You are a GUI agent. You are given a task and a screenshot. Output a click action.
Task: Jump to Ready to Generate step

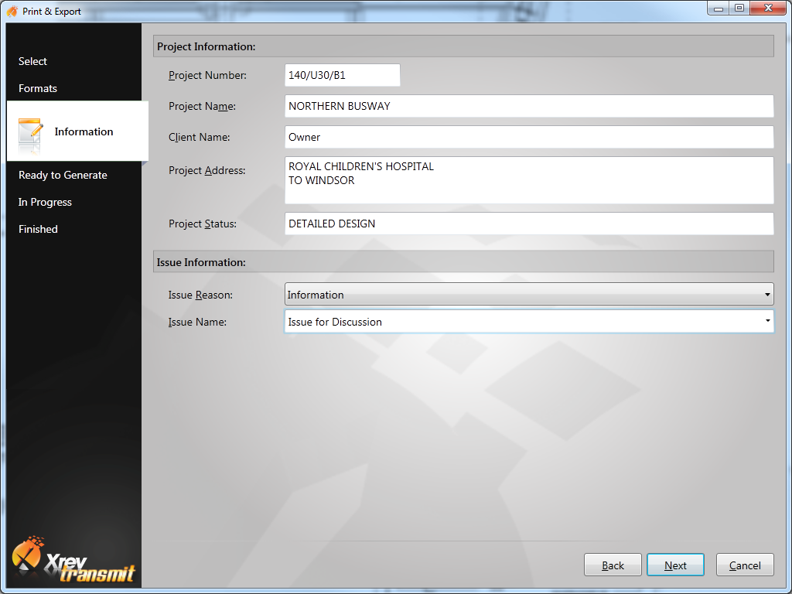tap(63, 175)
